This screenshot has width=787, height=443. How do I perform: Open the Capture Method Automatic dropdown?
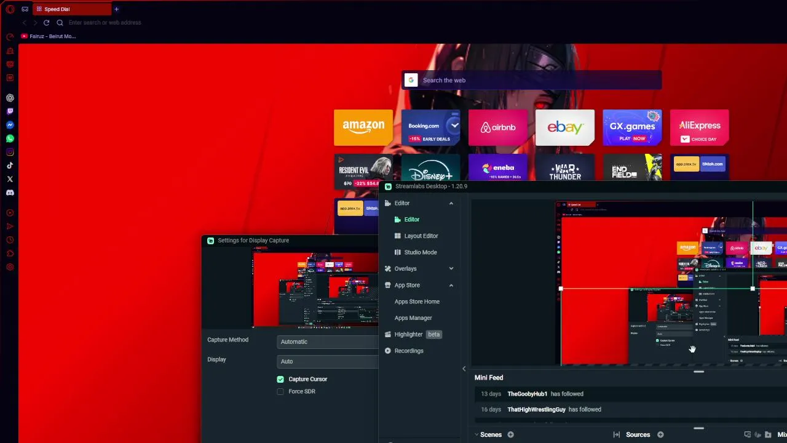[x=328, y=342]
